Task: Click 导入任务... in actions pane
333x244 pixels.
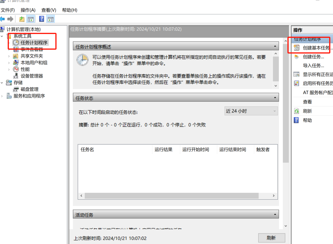Action: (x=313, y=66)
